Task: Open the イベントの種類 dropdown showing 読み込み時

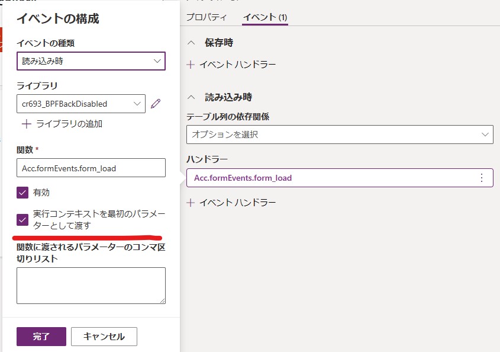Action: pyautogui.click(x=91, y=61)
